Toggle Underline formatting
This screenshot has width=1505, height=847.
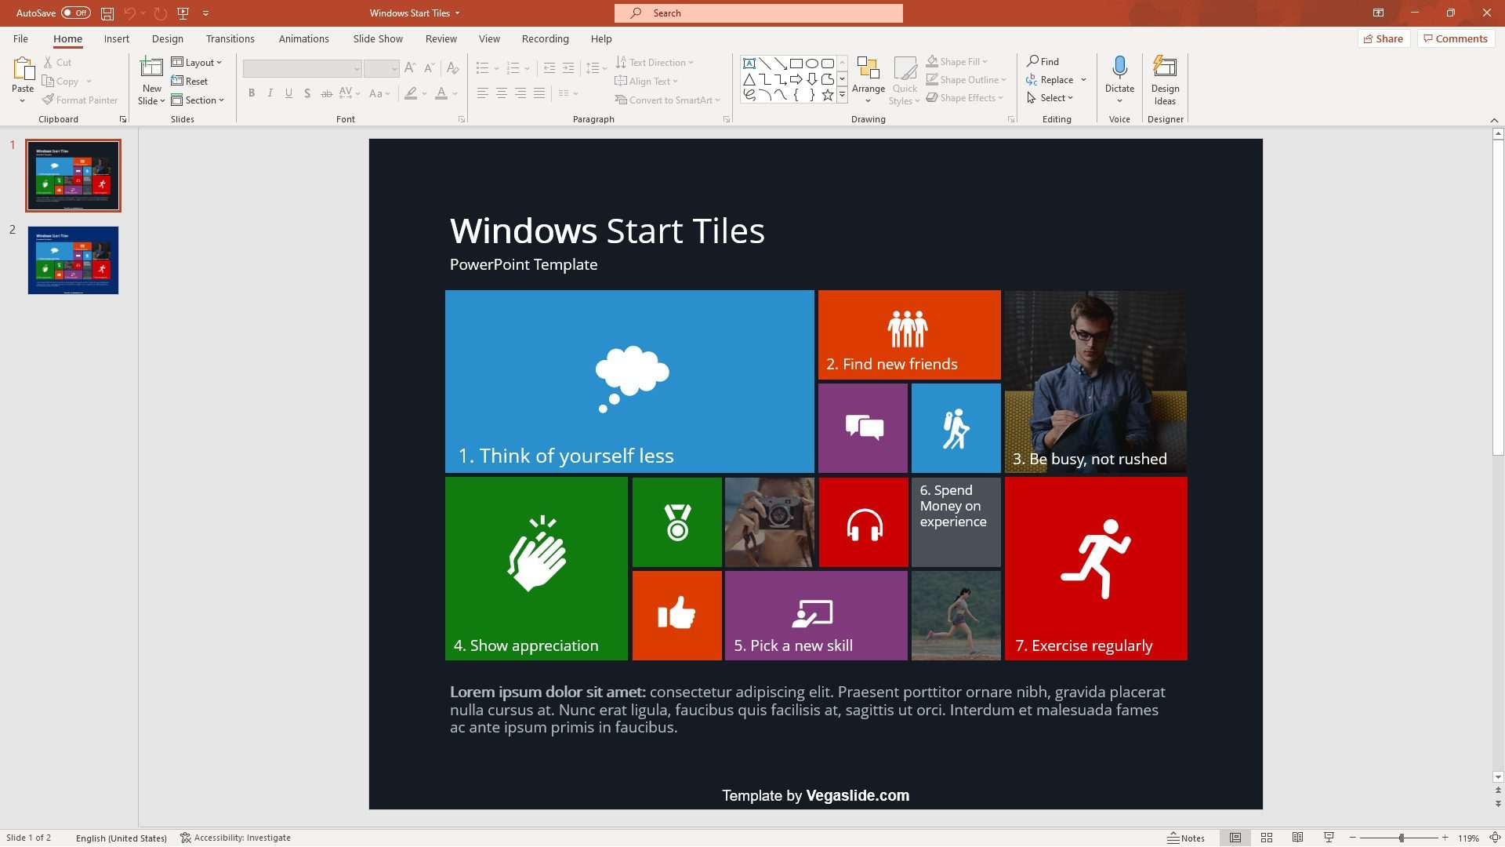(x=288, y=93)
